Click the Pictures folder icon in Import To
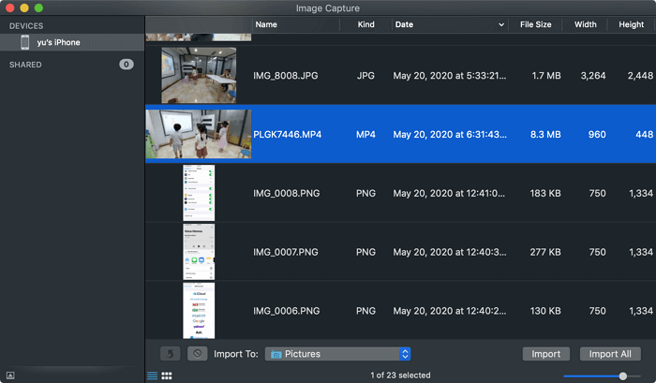The width and height of the screenshot is (656, 383). (277, 354)
